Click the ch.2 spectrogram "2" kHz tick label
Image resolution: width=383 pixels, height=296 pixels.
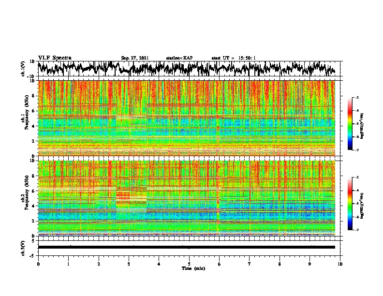(x=33, y=221)
